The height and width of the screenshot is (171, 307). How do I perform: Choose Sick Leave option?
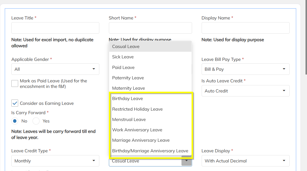point(123,57)
